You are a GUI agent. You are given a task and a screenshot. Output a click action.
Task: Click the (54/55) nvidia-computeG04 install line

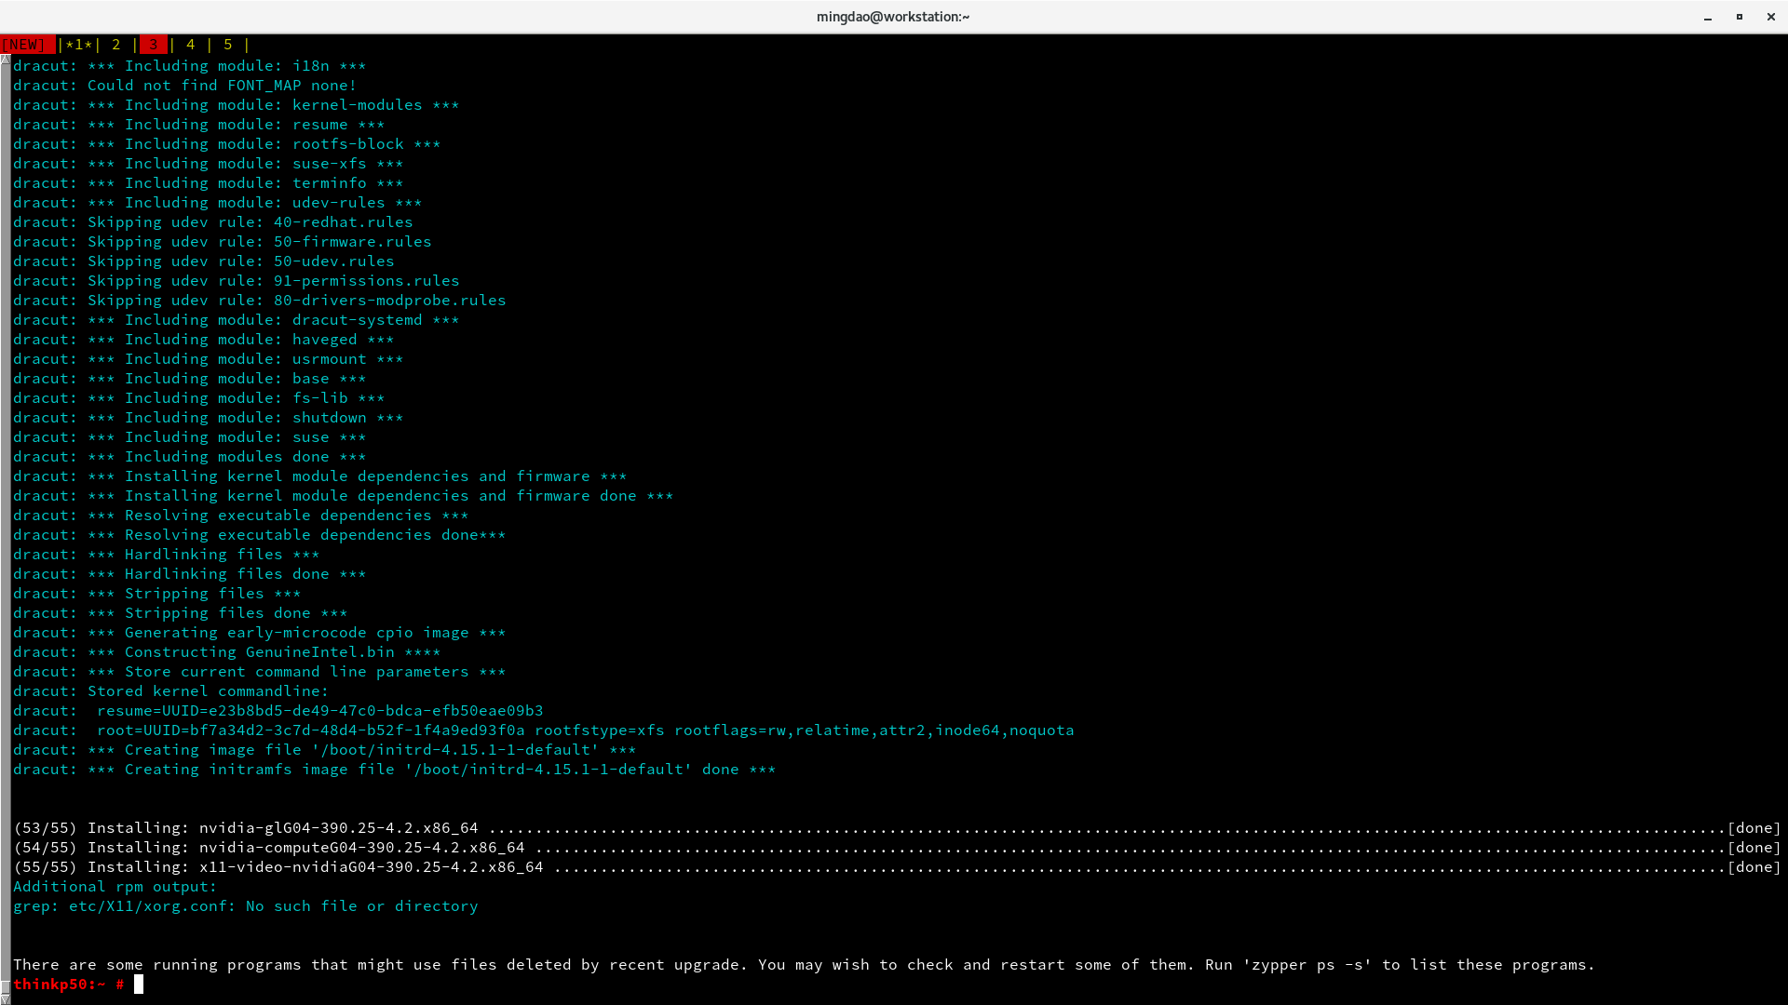click(x=897, y=848)
